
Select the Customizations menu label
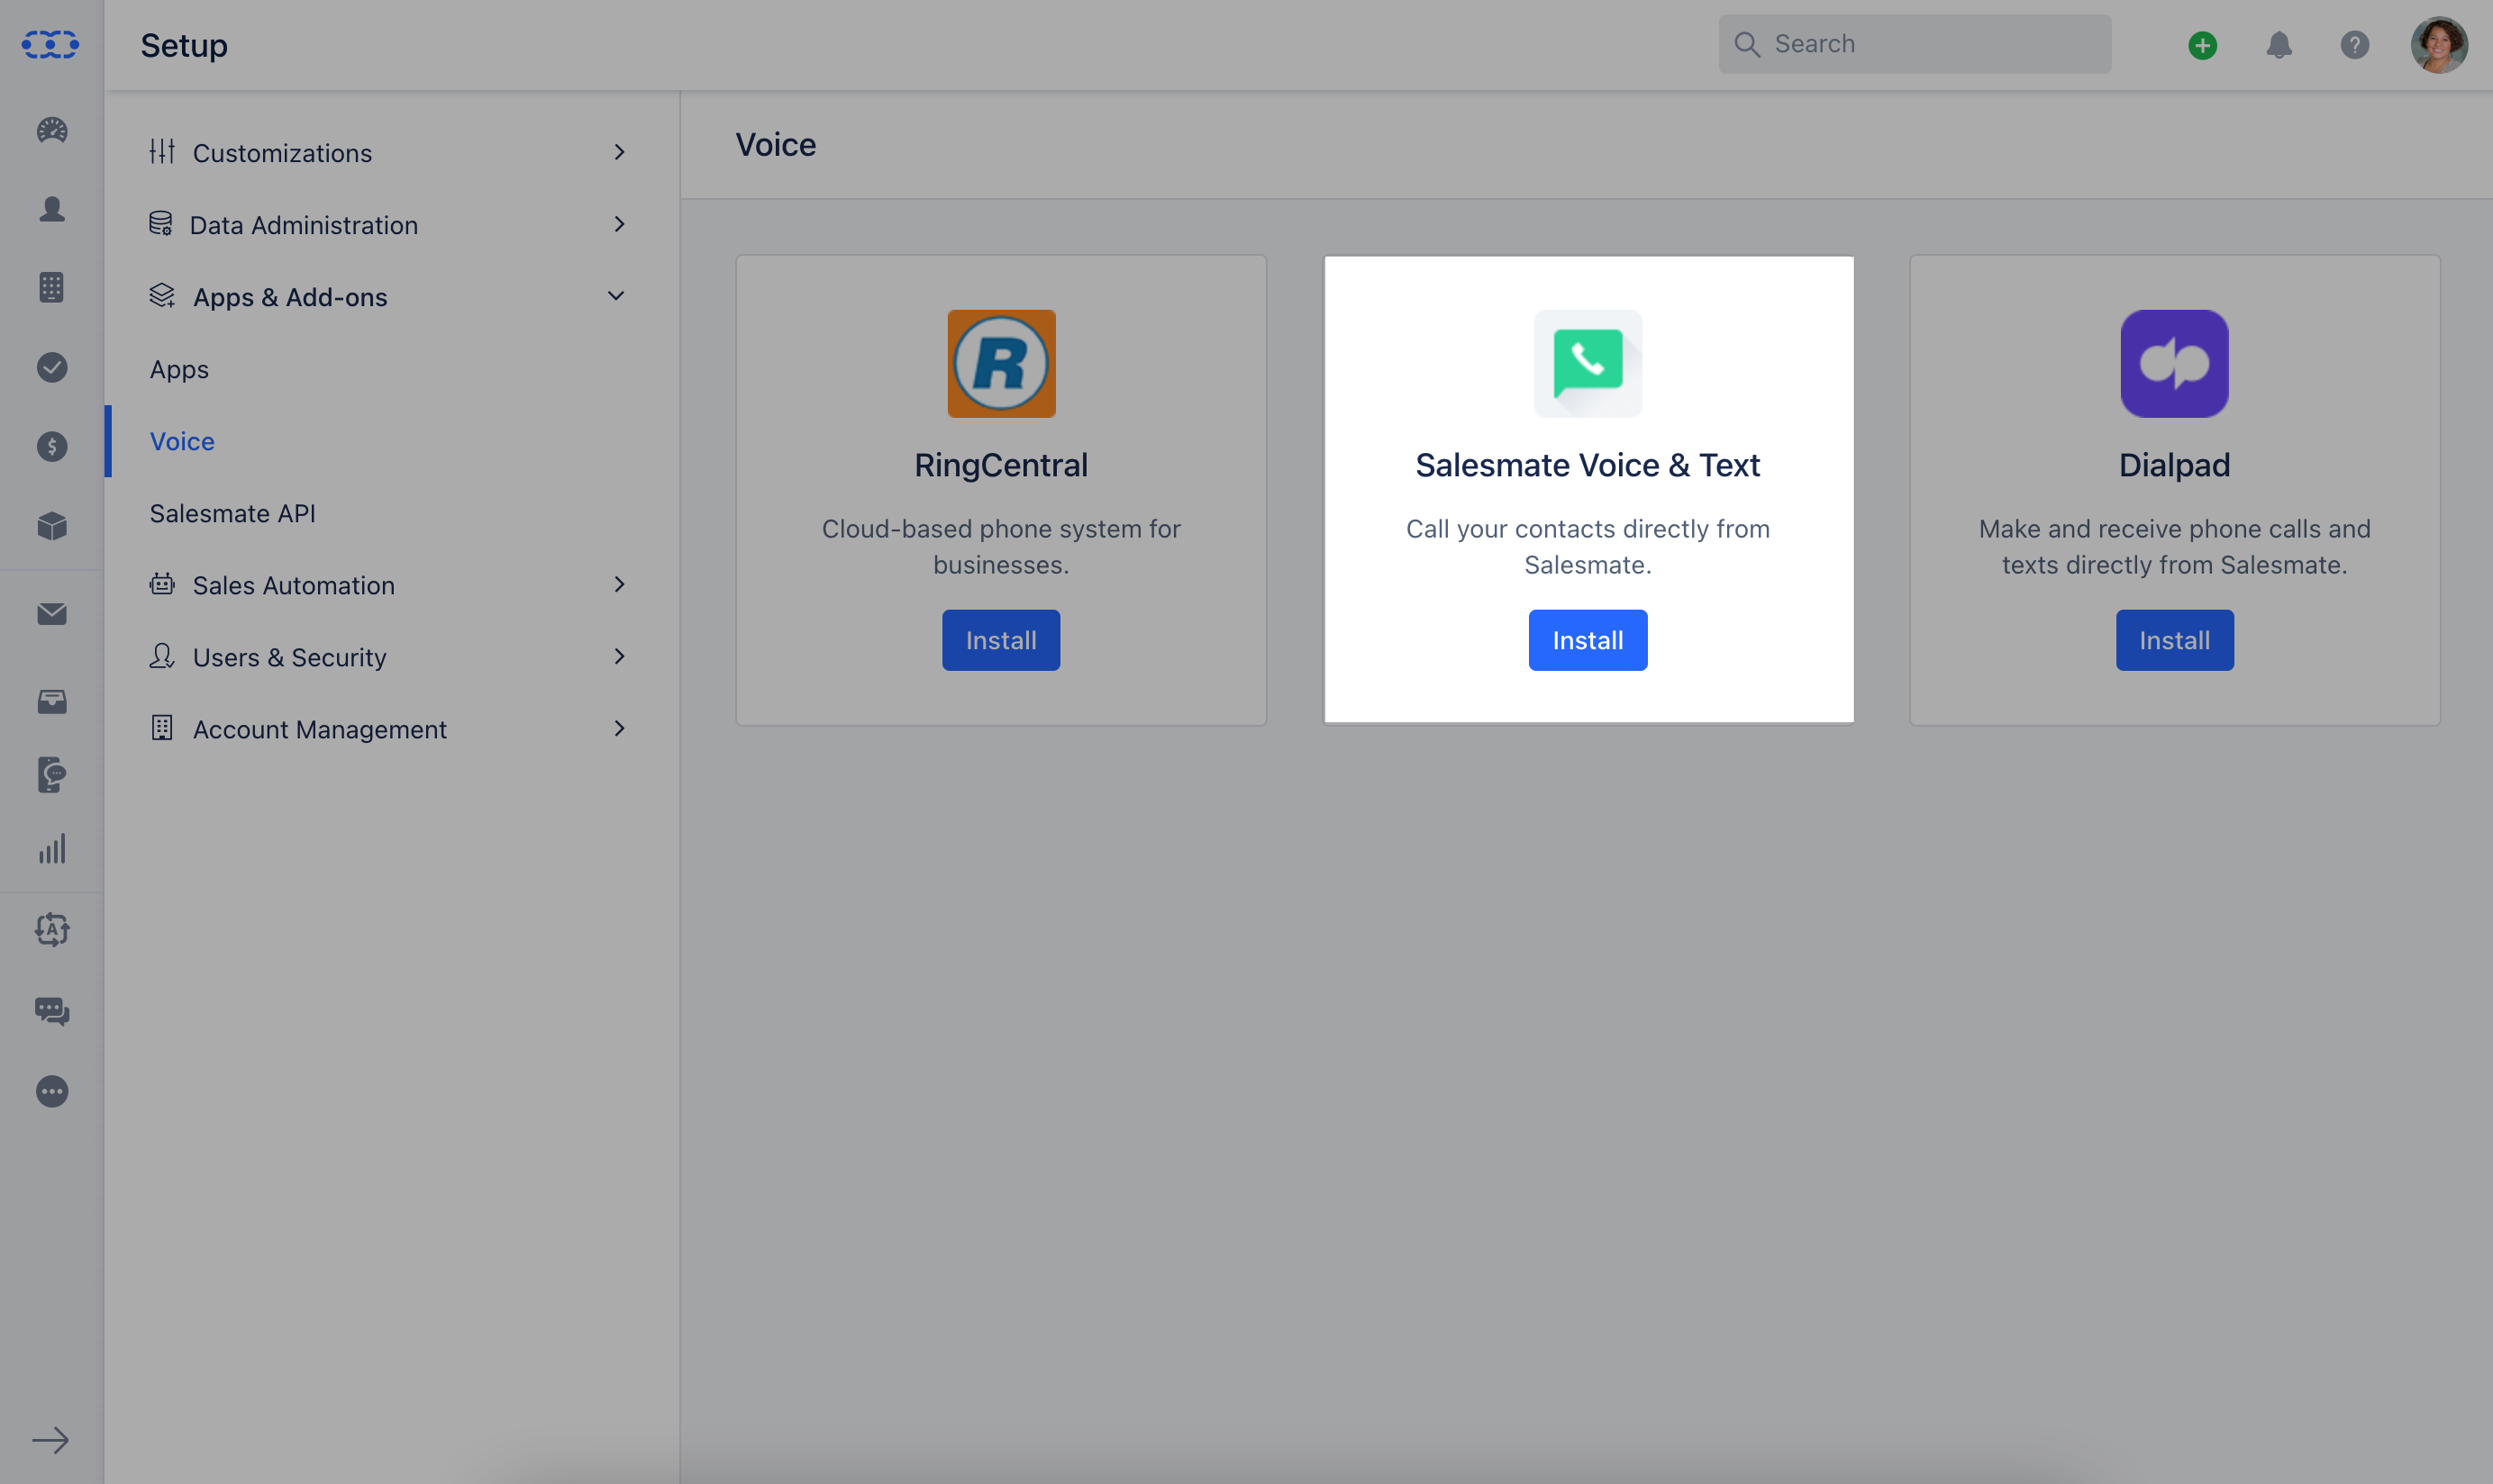pyautogui.click(x=282, y=153)
